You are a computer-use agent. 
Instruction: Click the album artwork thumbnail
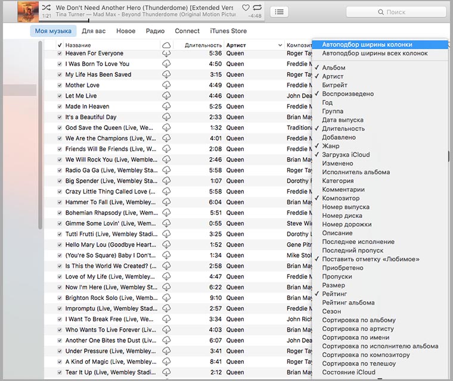coord(28,11)
